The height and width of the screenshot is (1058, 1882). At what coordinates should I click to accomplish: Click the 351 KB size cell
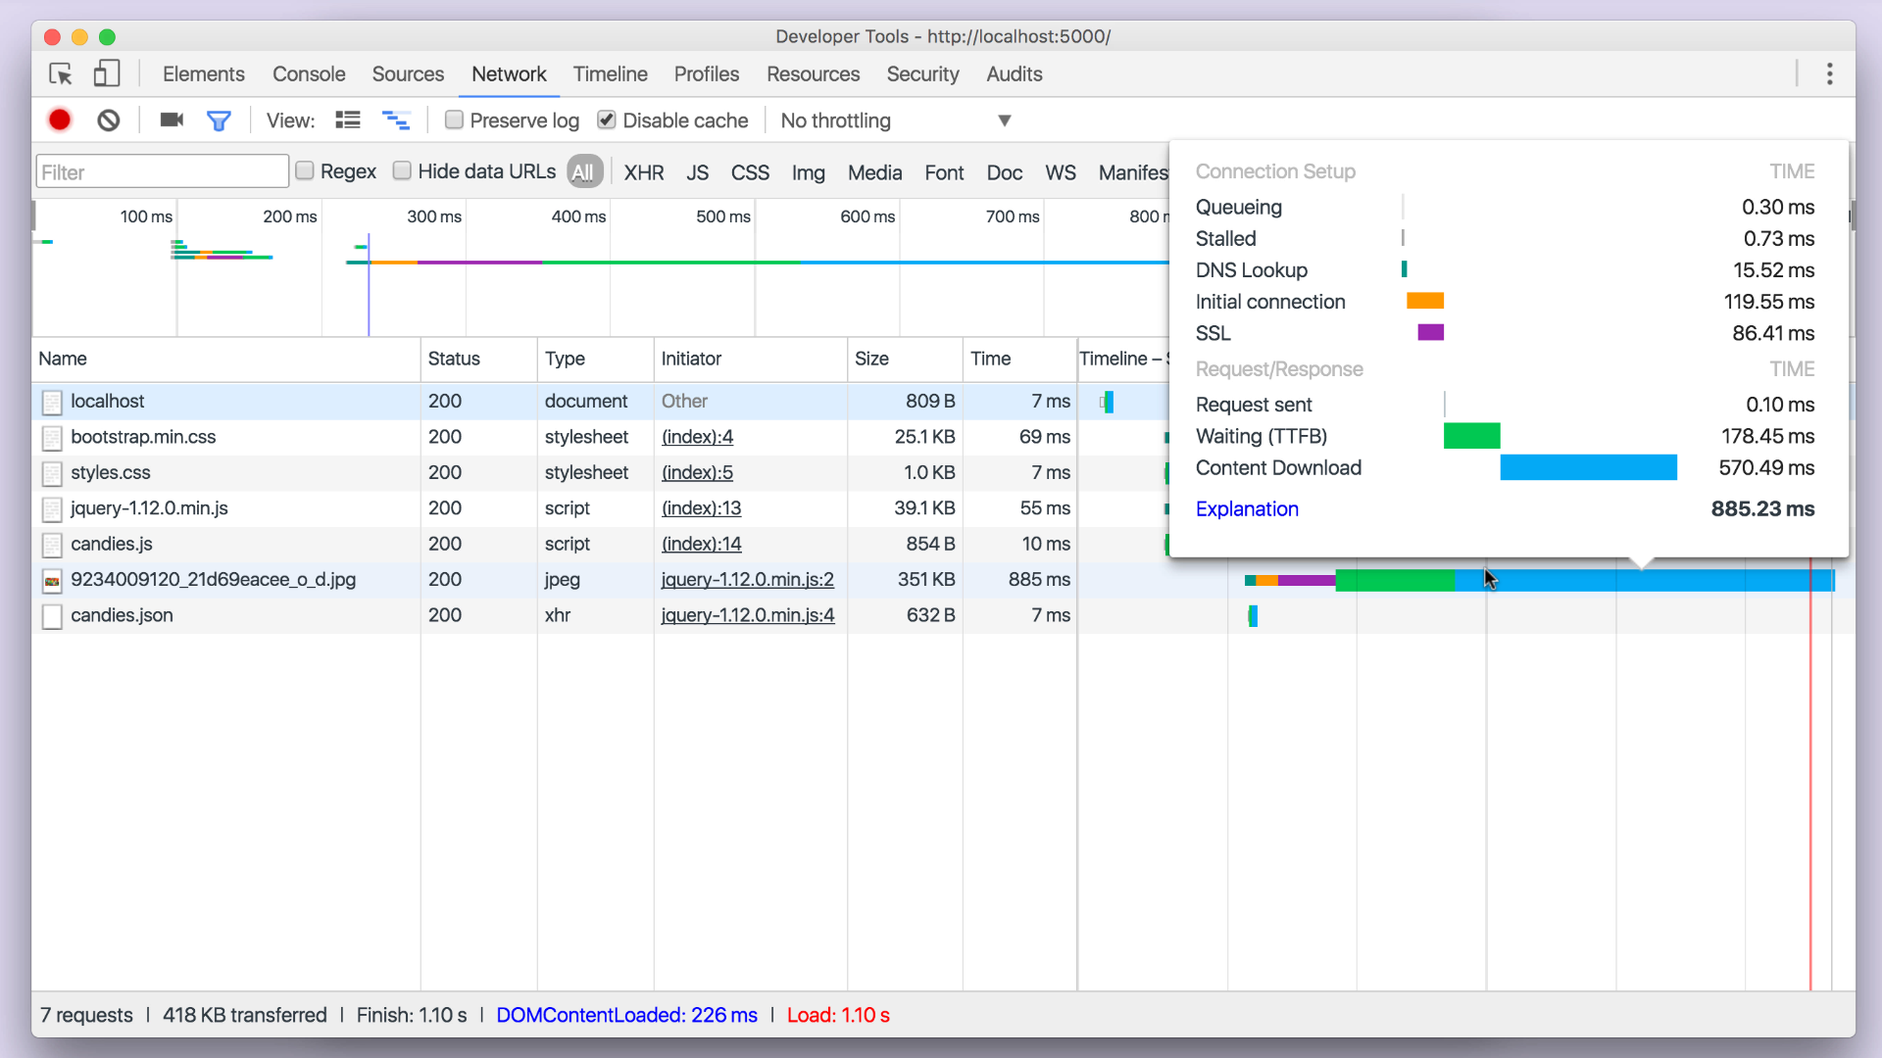(x=906, y=580)
